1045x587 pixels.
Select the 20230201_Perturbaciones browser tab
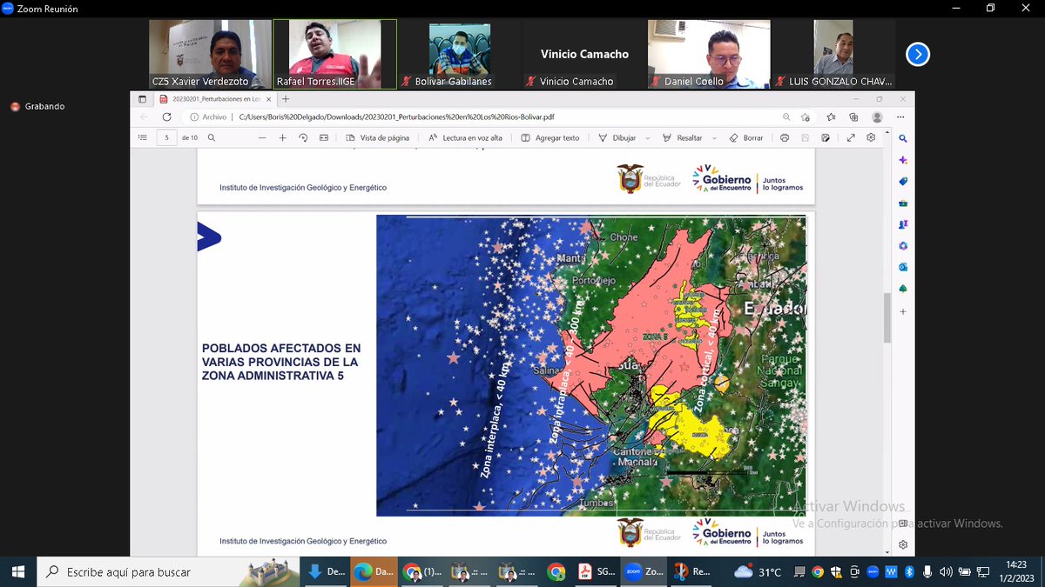click(216, 99)
